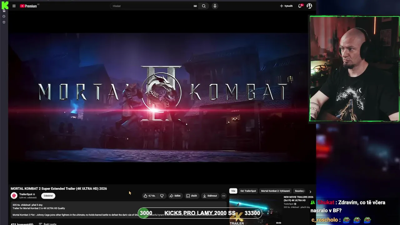This screenshot has width=400, height=225.
Task: Go to YouTube Premium home logo
Action: coord(28,6)
